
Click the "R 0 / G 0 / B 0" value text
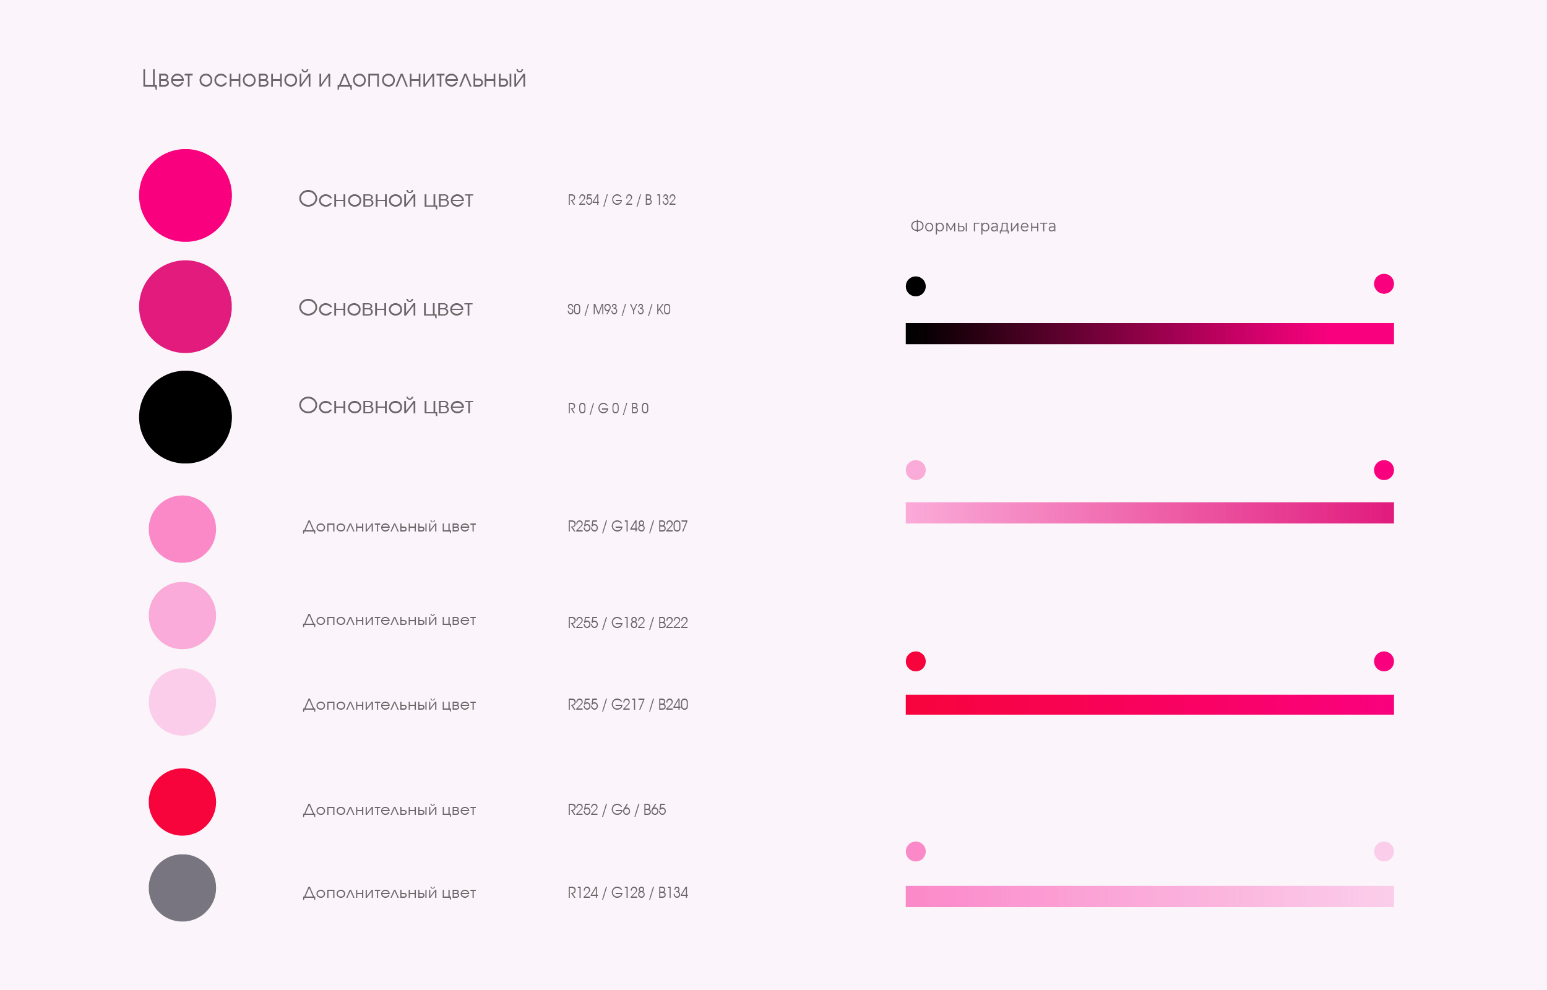(x=608, y=408)
